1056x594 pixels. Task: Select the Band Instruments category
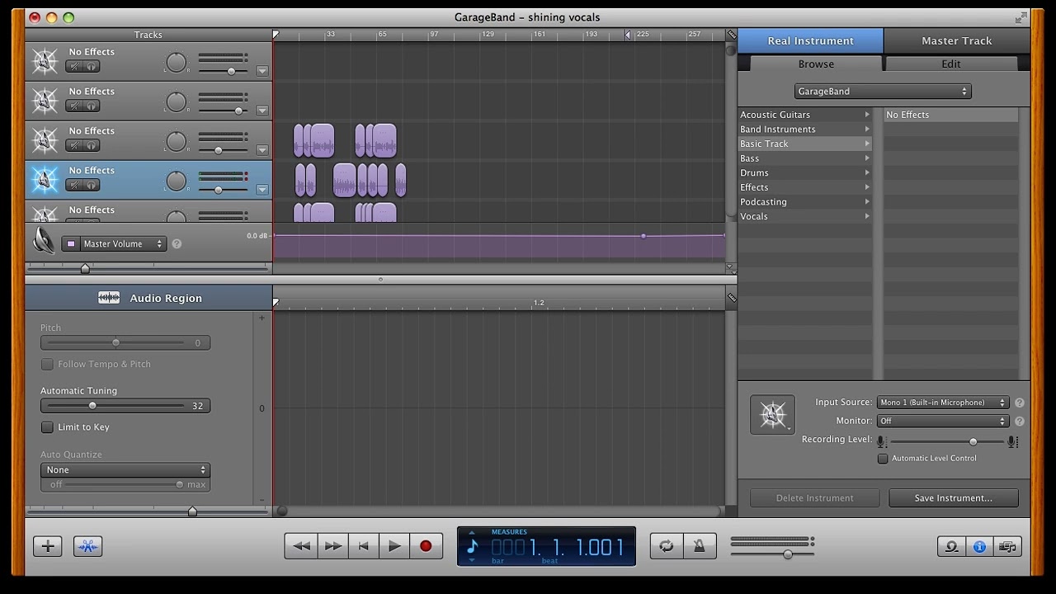805,130
